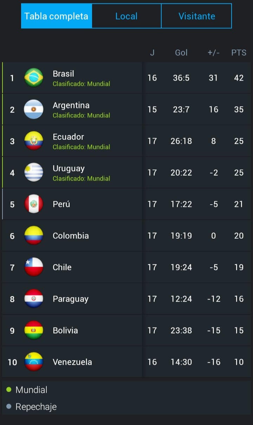This screenshot has height=425, width=253.
Task: Click the gray Repechaje legend dot
Action: [9, 407]
